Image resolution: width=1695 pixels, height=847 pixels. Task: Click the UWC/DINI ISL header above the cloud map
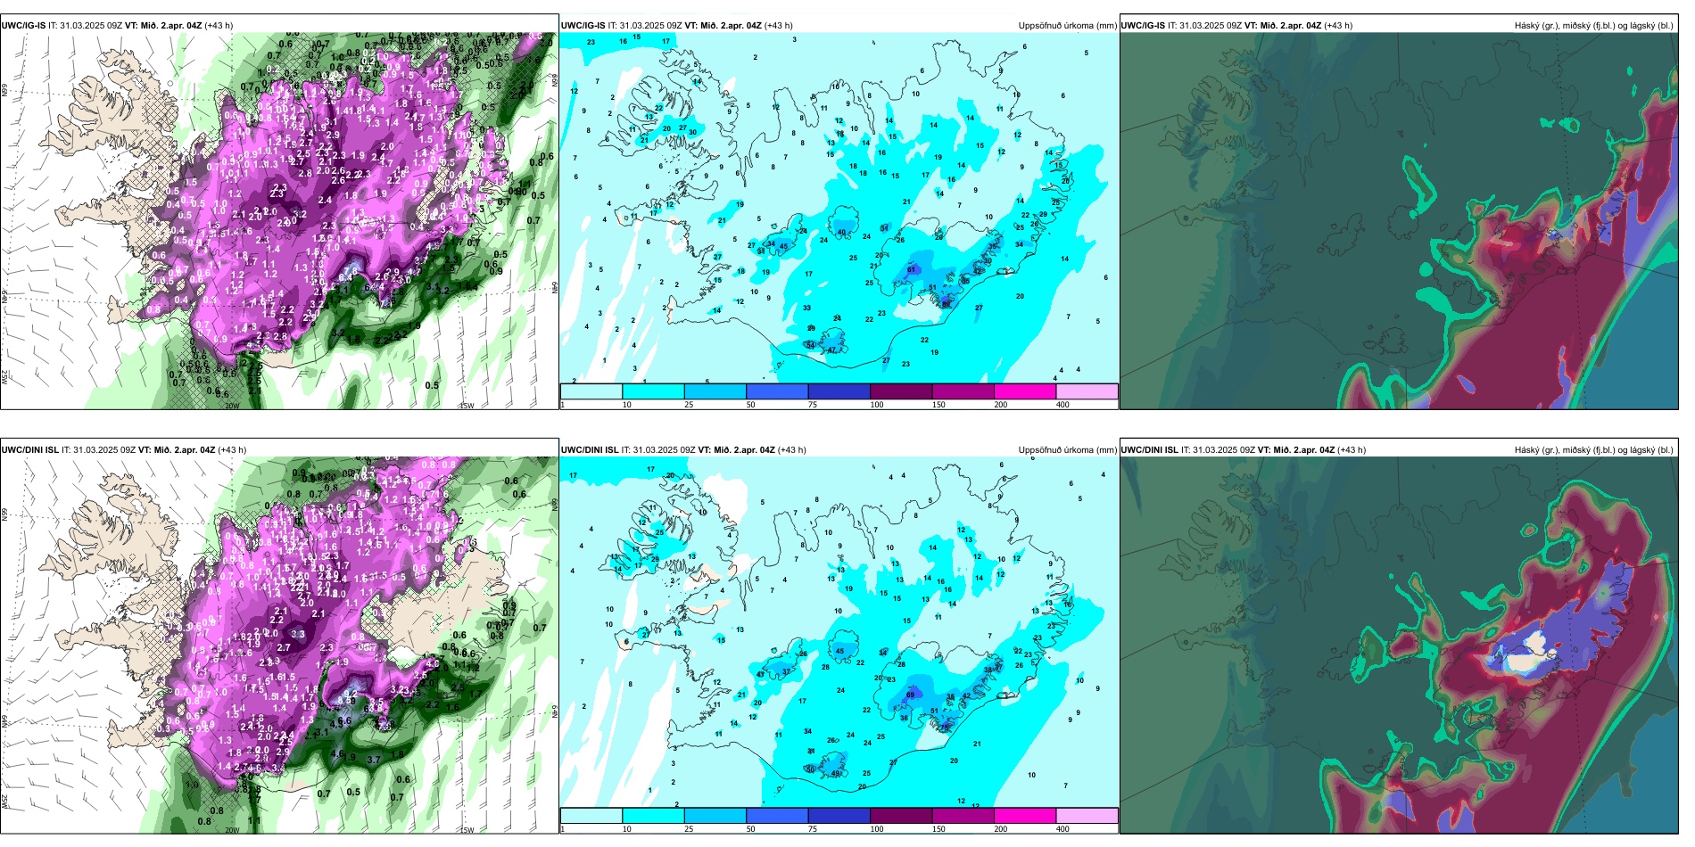click(1244, 450)
